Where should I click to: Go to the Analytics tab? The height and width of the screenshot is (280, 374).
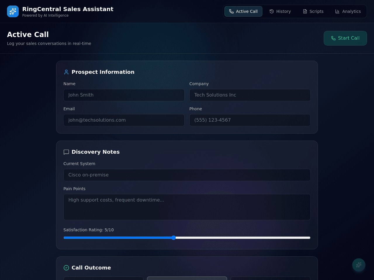pyautogui.click(x=348, y=11)
